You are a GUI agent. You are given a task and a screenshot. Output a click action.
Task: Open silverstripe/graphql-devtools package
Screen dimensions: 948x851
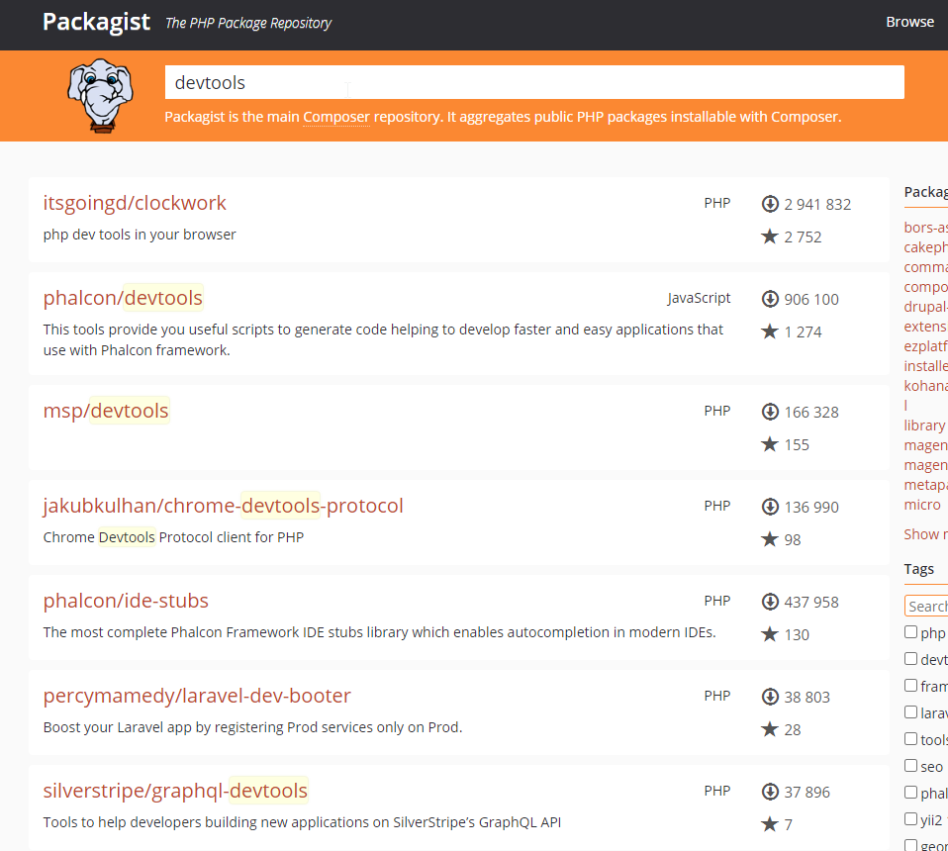[175, 791]
